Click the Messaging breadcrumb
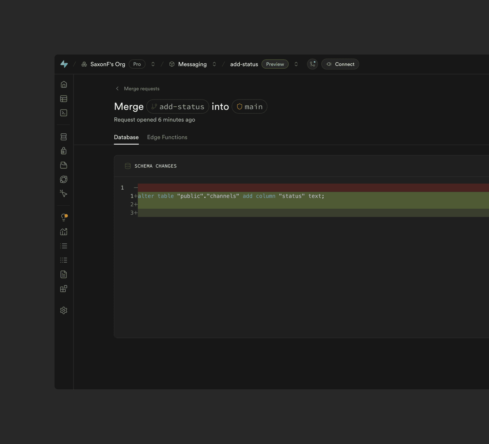489x444 pixels. pos(192,64)
